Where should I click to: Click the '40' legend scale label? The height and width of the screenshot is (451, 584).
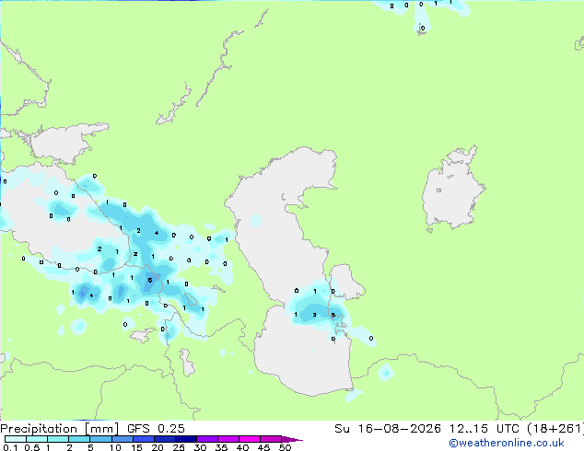pyautogui.click(x=242, y=447)
